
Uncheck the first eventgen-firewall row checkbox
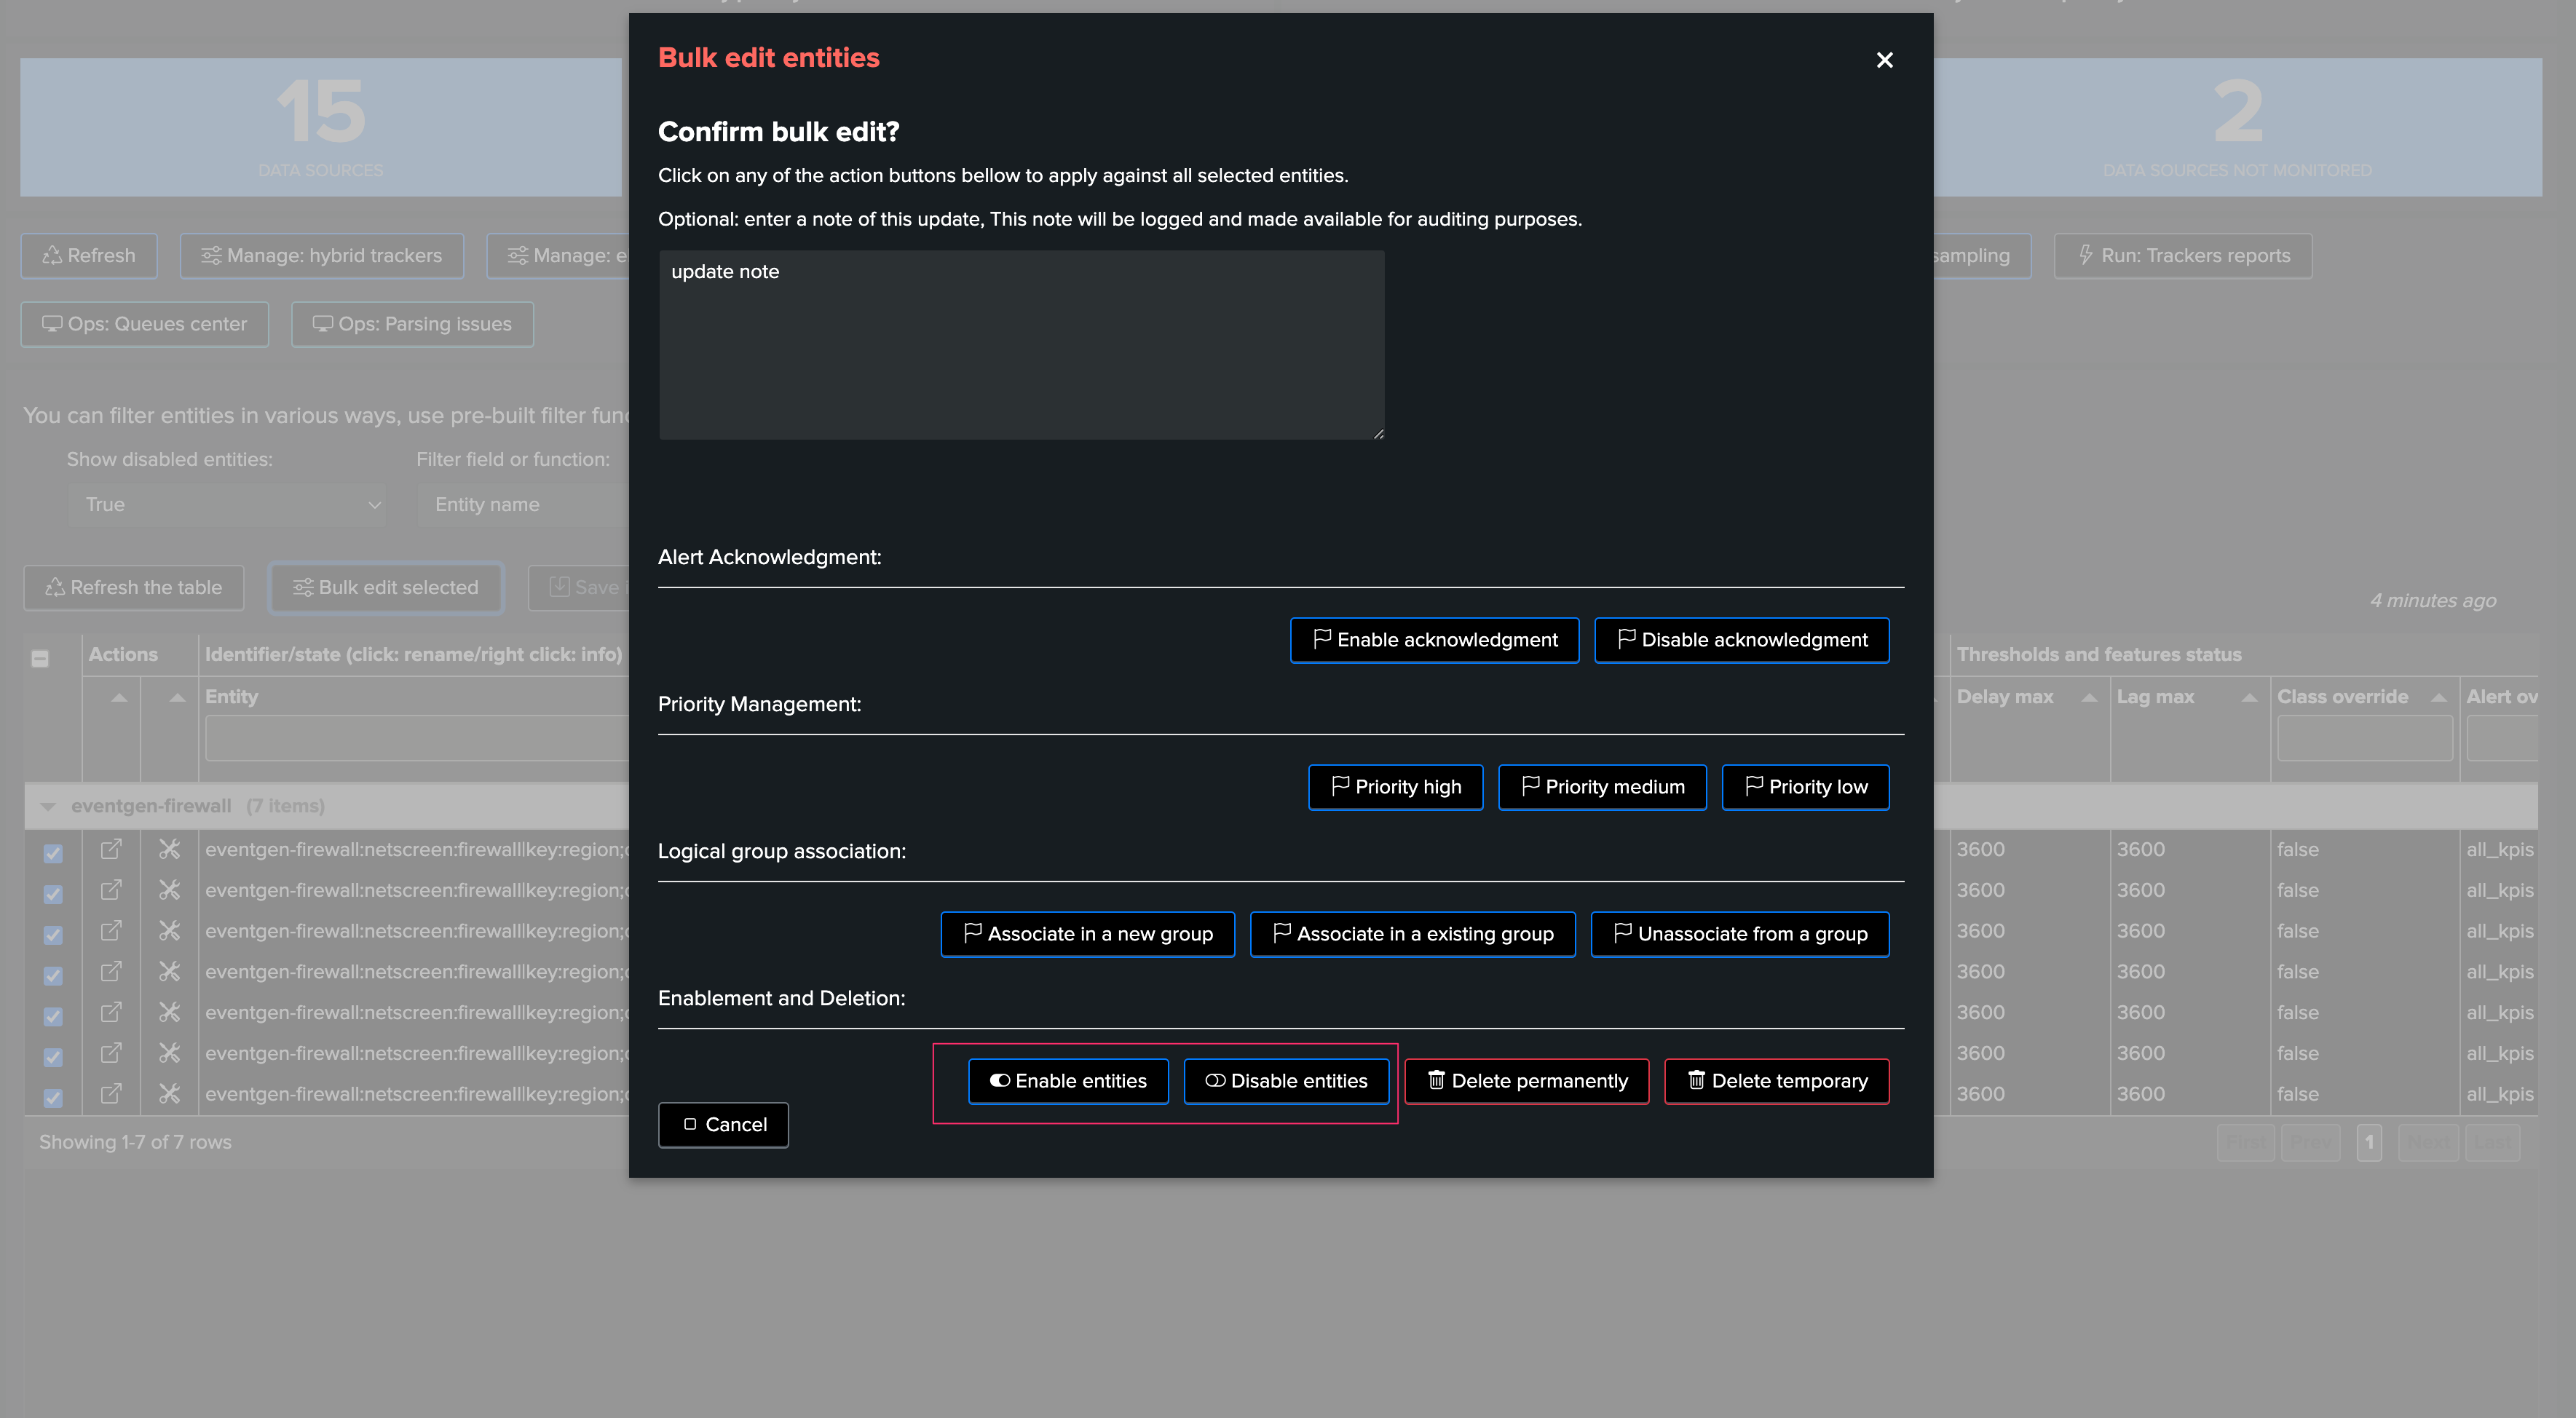53,853
